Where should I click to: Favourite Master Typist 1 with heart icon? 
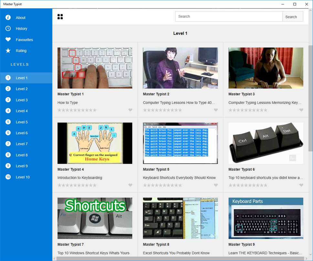click(130, 110)
